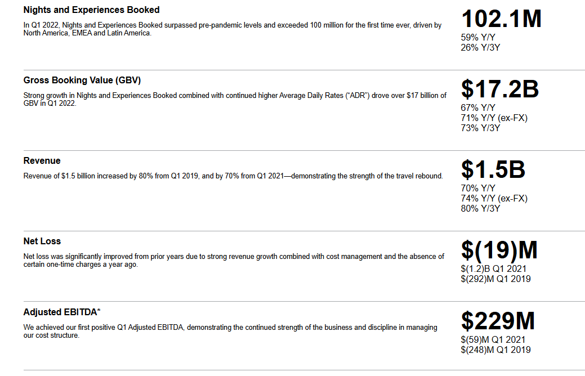Select the $(19)M net loss figure
Viewport: 585px width, 376px height.
499,250
